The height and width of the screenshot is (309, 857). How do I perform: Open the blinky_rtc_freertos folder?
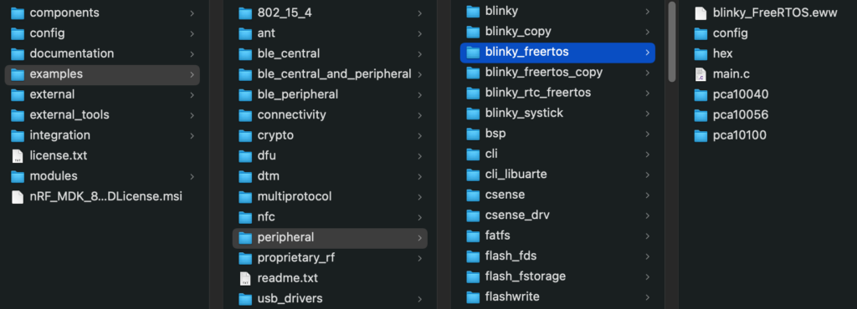[557, 94]
